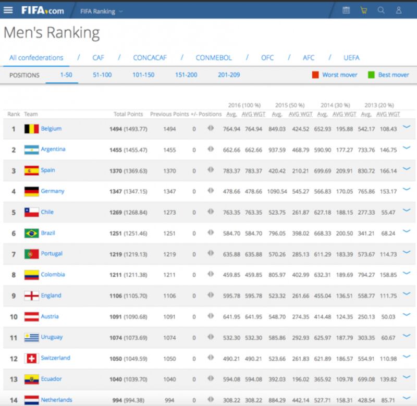Switch to the OFC confederation tab
Image resolution: width=417 pixels, height=406 pixels.
267,58
